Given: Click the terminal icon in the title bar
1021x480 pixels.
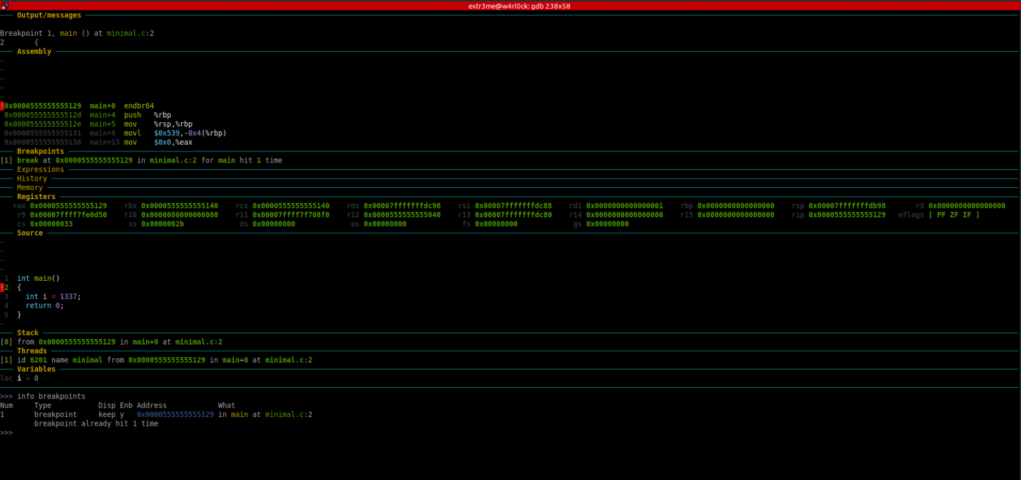Looking at the screenshot, I should [x=5, y=6].
